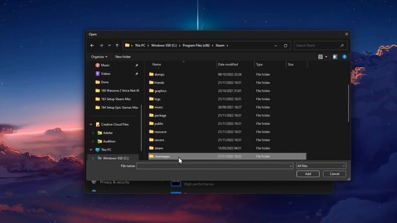397x223 pixels.
Task: Open 164 Setup Epic Games Mac folder
Action: pyautogui.click(x=120, y=107)
